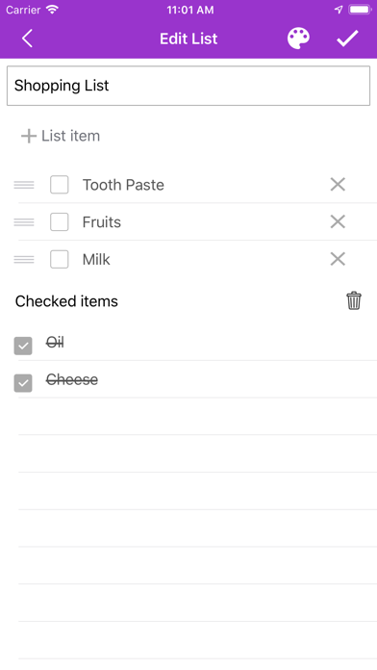Open the color palette theme picker

(x=298, y=39)
